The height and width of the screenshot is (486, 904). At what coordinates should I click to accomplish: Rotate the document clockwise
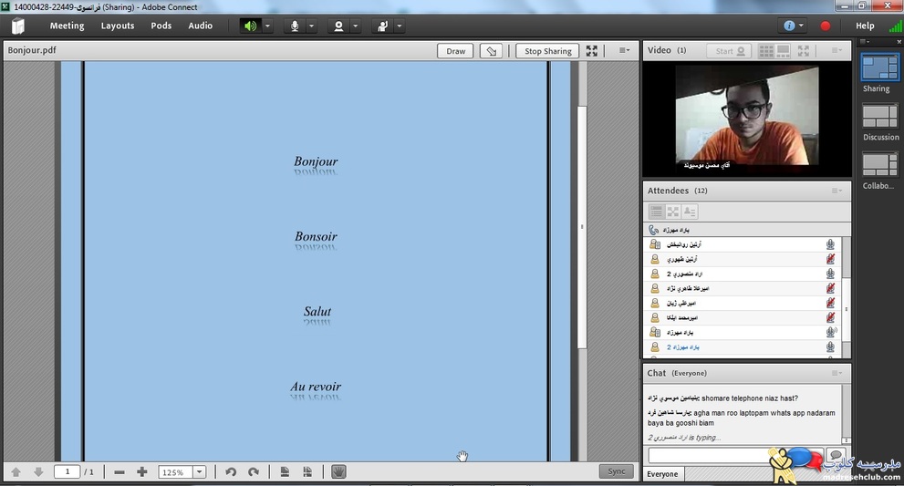(x=253, y=472)
